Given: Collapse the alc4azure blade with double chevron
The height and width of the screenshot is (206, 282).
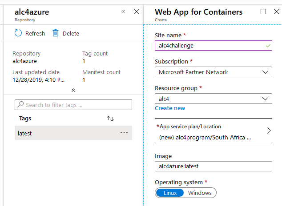Looking at the screenshot, I should (x=123, y=12).
